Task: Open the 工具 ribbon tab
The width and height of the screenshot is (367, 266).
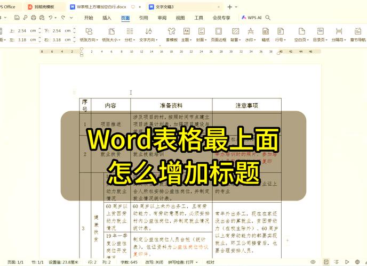Action: tap(198, 18)
